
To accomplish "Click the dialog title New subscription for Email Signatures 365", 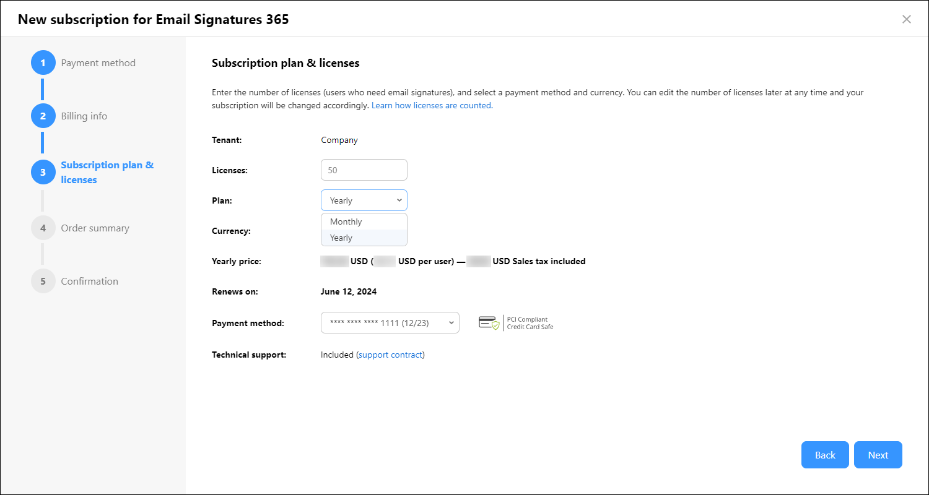I will 154,19.
